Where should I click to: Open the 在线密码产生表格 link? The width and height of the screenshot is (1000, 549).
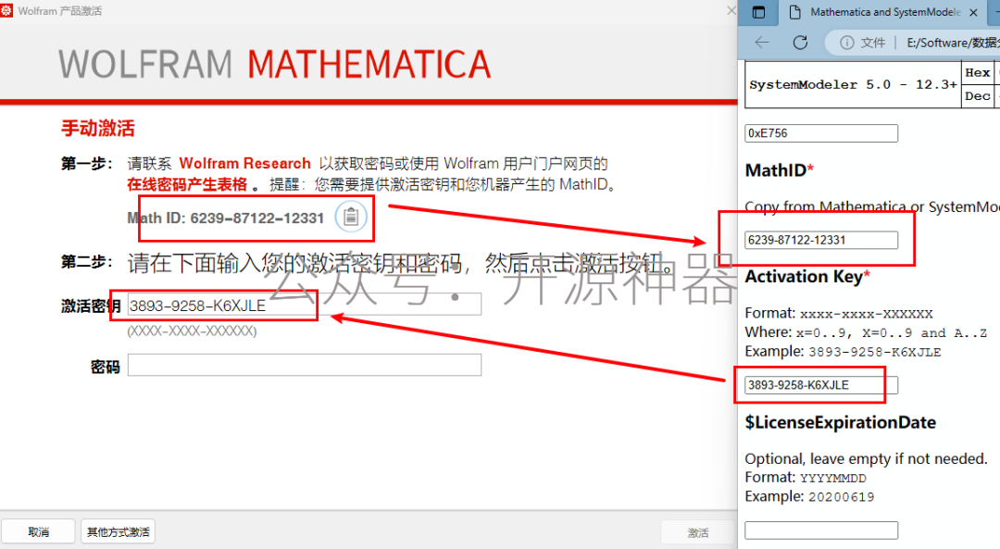[x=187, y=184]
